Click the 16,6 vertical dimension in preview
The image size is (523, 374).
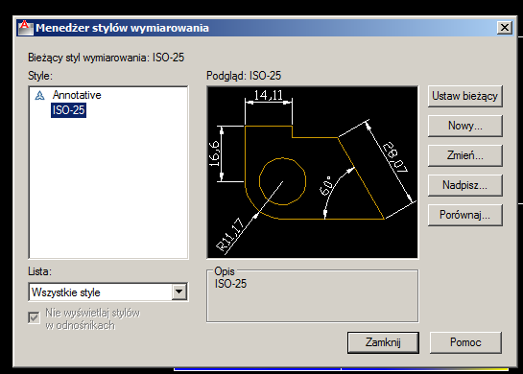(214, 153)
